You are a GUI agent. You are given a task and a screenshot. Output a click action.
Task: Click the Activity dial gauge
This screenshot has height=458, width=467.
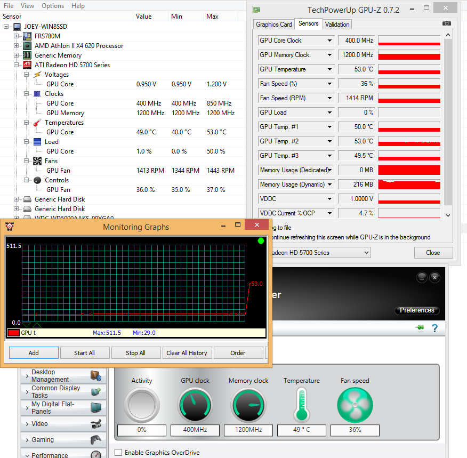point(142,405)
